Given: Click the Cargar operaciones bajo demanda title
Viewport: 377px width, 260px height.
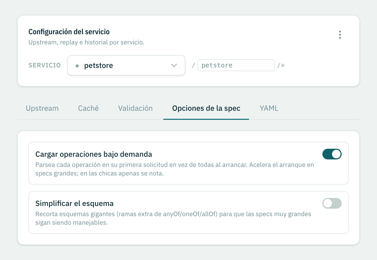Looking at the screenshot, I should (94, 154).
